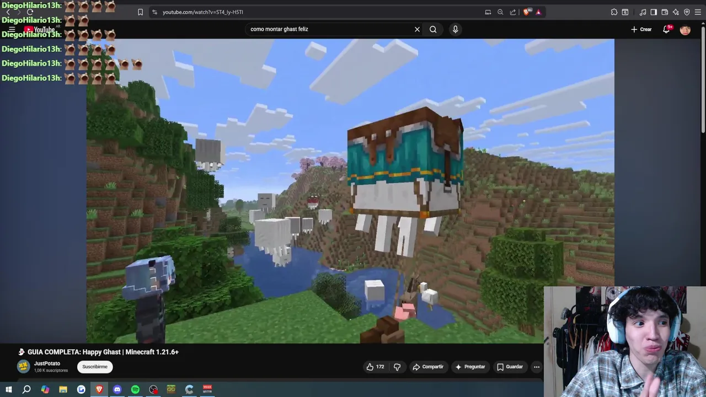
Task: Open the JustPotato channel name link
Action: point(47,363)
